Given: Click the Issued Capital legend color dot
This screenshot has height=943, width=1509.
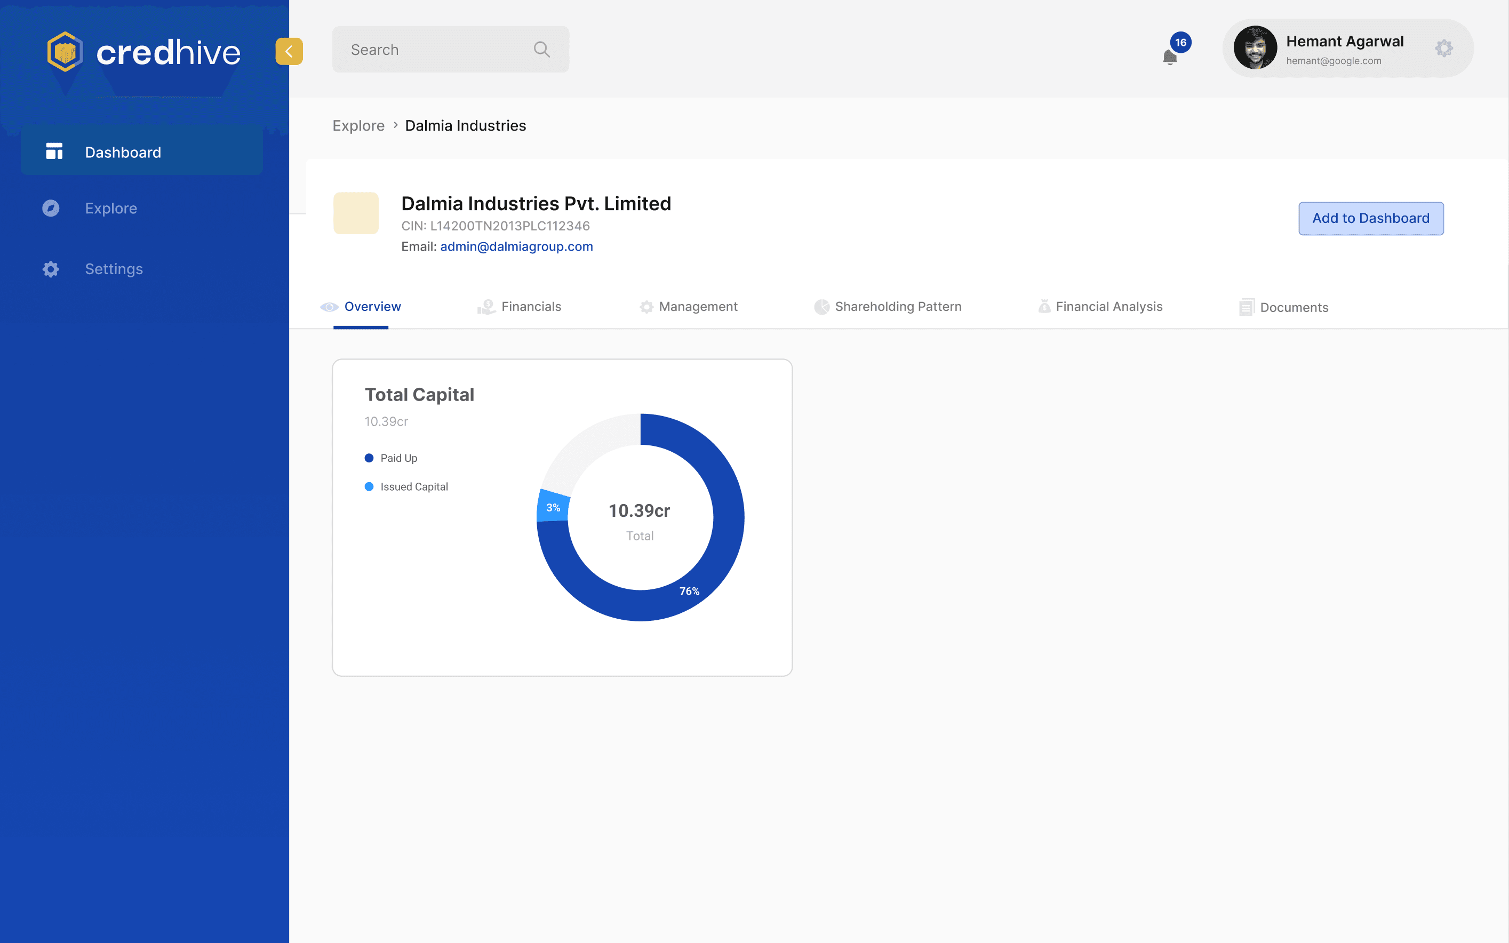Looking at the screenshot, I should pos(369,486).
